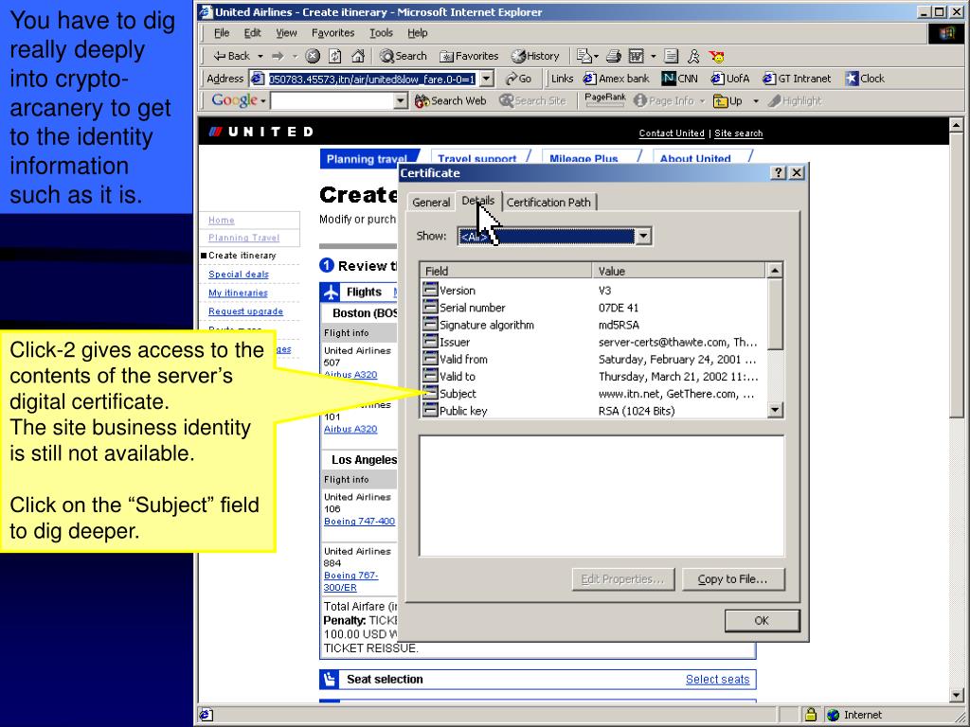This screenshot has width=970, height=727.
Task: Click Search Web on Google toolbar
Action: [450, 100]
